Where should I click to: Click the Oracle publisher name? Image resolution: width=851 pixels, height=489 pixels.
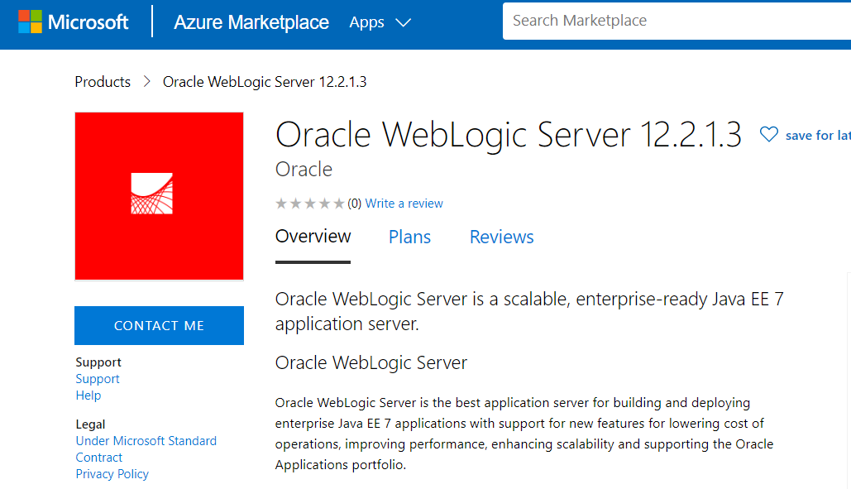pos(304,170)
